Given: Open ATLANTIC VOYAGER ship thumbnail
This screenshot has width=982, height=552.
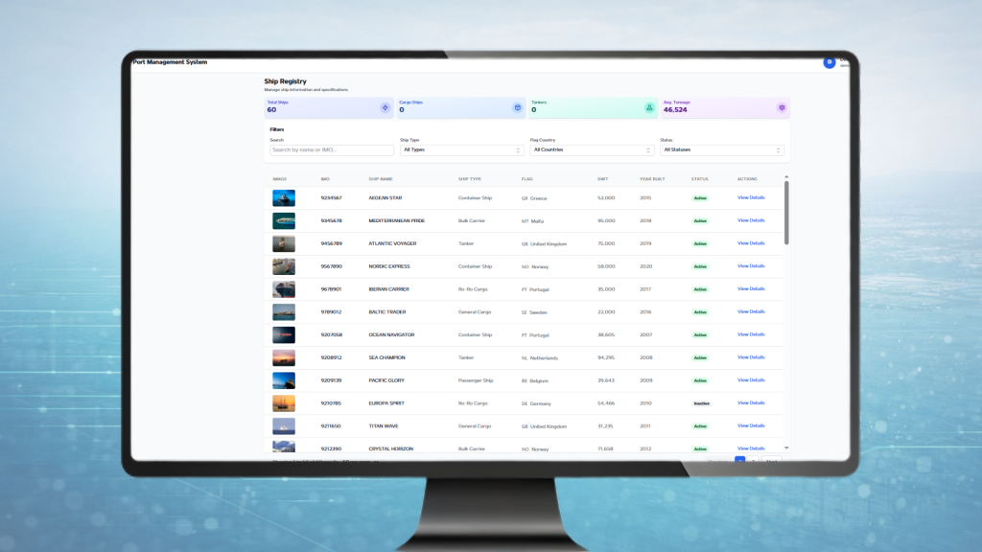Looking at the screenshot, I should [284, 243].
